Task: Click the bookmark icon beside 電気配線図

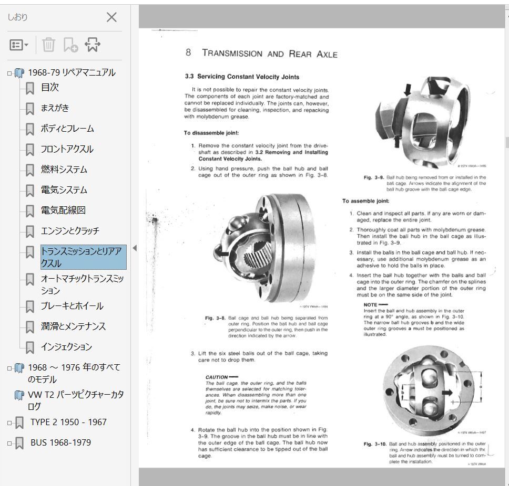Action: [30, 211]
